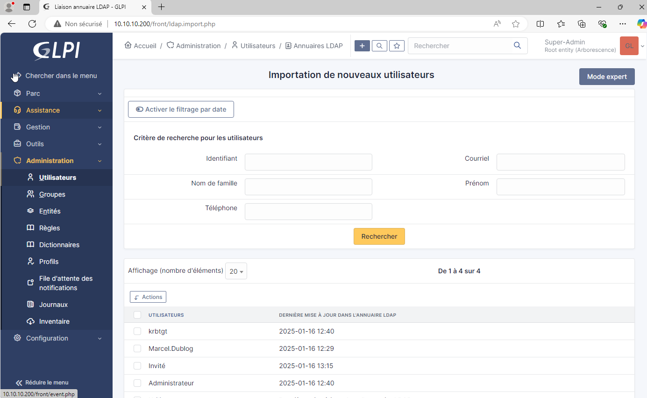Image resolution: width=647 pixels, height=398 pixels.
Task: Click the magnifier search icon beside plus
Action: click(379, 46)
